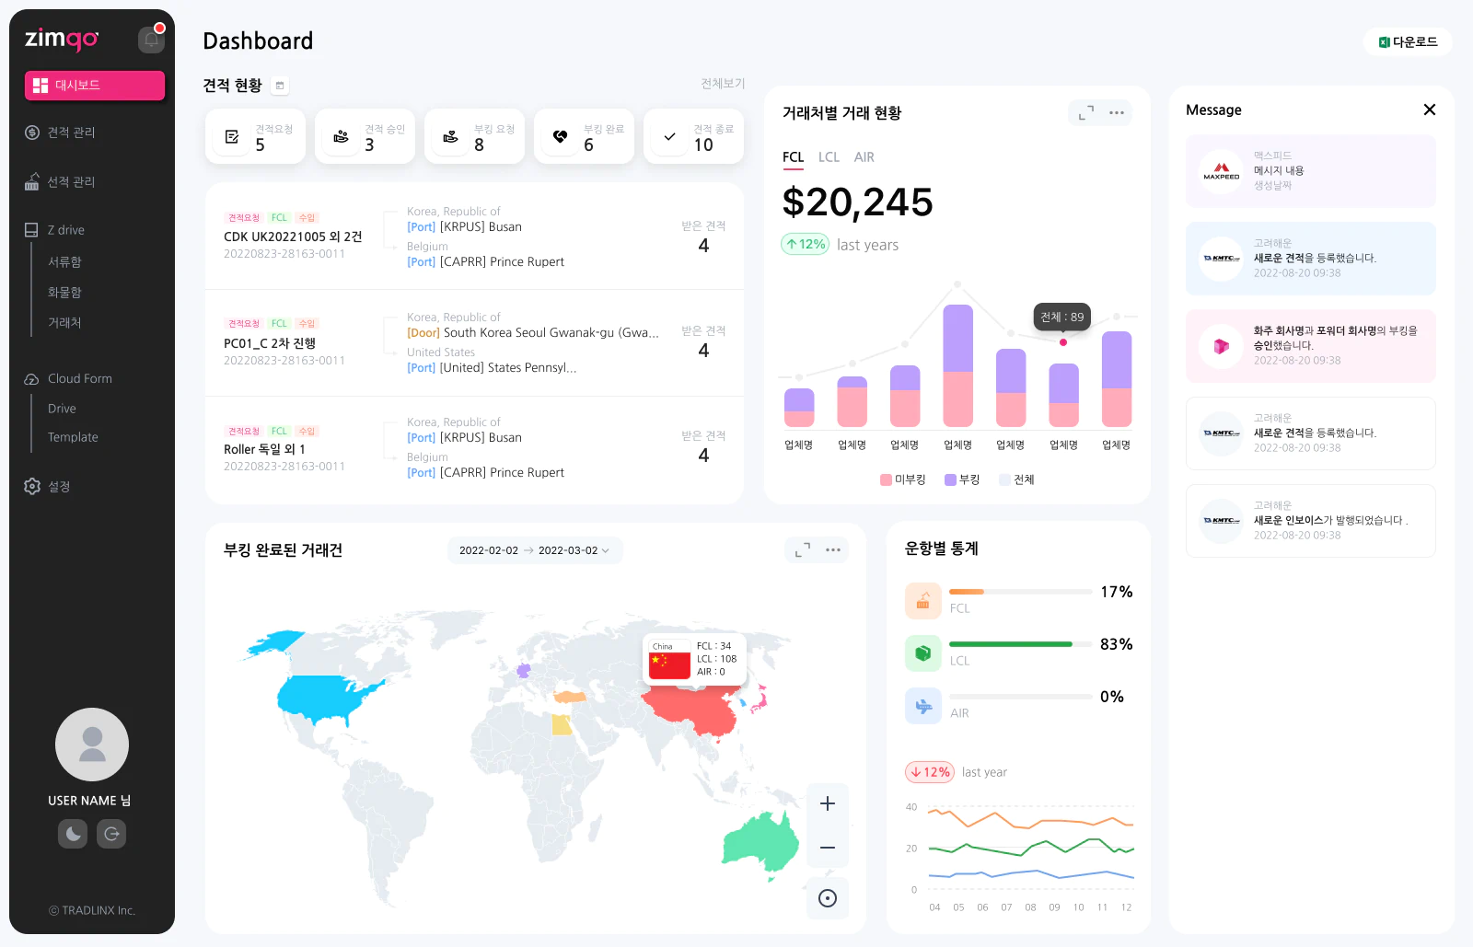This screenshot has width=1473, height=947.
Task: Switch to the LCL tab
Action: click(829, 156)
